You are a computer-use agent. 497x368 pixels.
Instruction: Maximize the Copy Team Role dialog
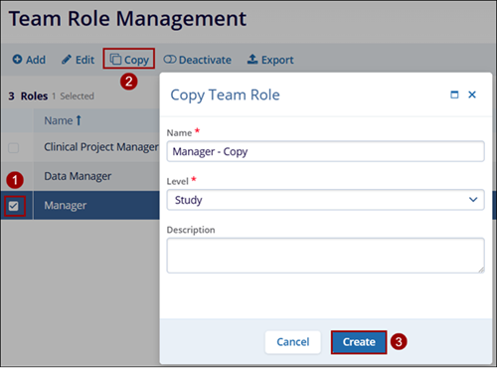pyautogui.click(x=454, y=94)
